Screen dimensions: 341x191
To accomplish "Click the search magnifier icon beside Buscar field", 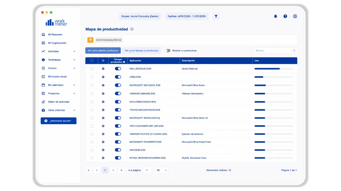I will 294,50.
